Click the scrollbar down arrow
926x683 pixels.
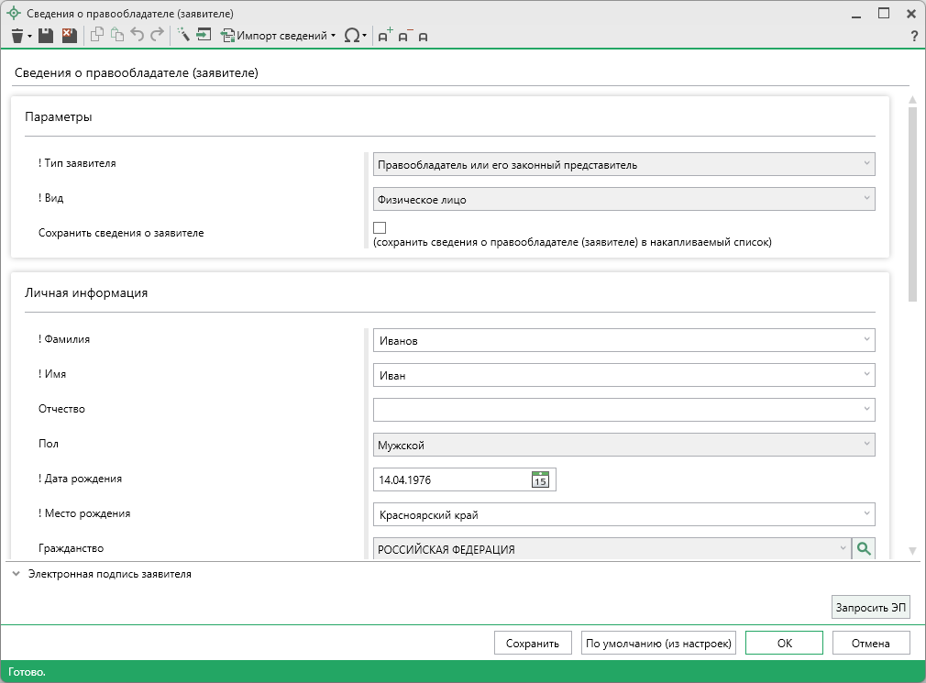pyautogui.click(x=912, y=551)
